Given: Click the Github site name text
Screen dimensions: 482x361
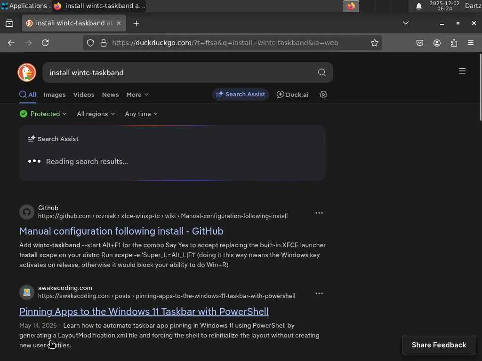Looking at the screenshot, I should coord(48,208).
